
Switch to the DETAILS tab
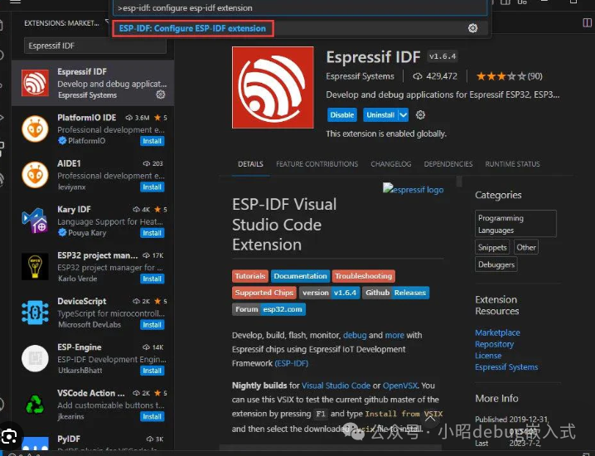(x=250, y=164)
